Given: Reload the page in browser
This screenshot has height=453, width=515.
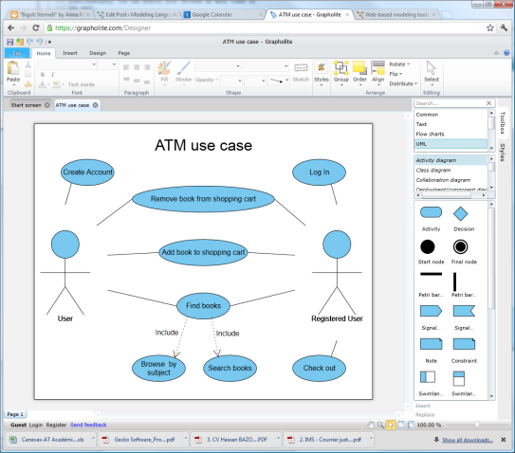Looking at the screenshot, I should coord(36,27).
